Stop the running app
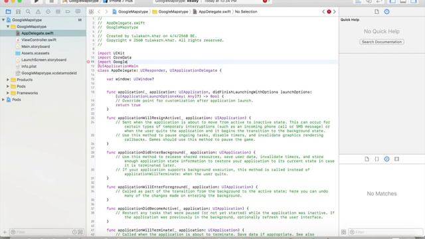The width and height of the screenshot is (425, 239). [x=51, y=1]
